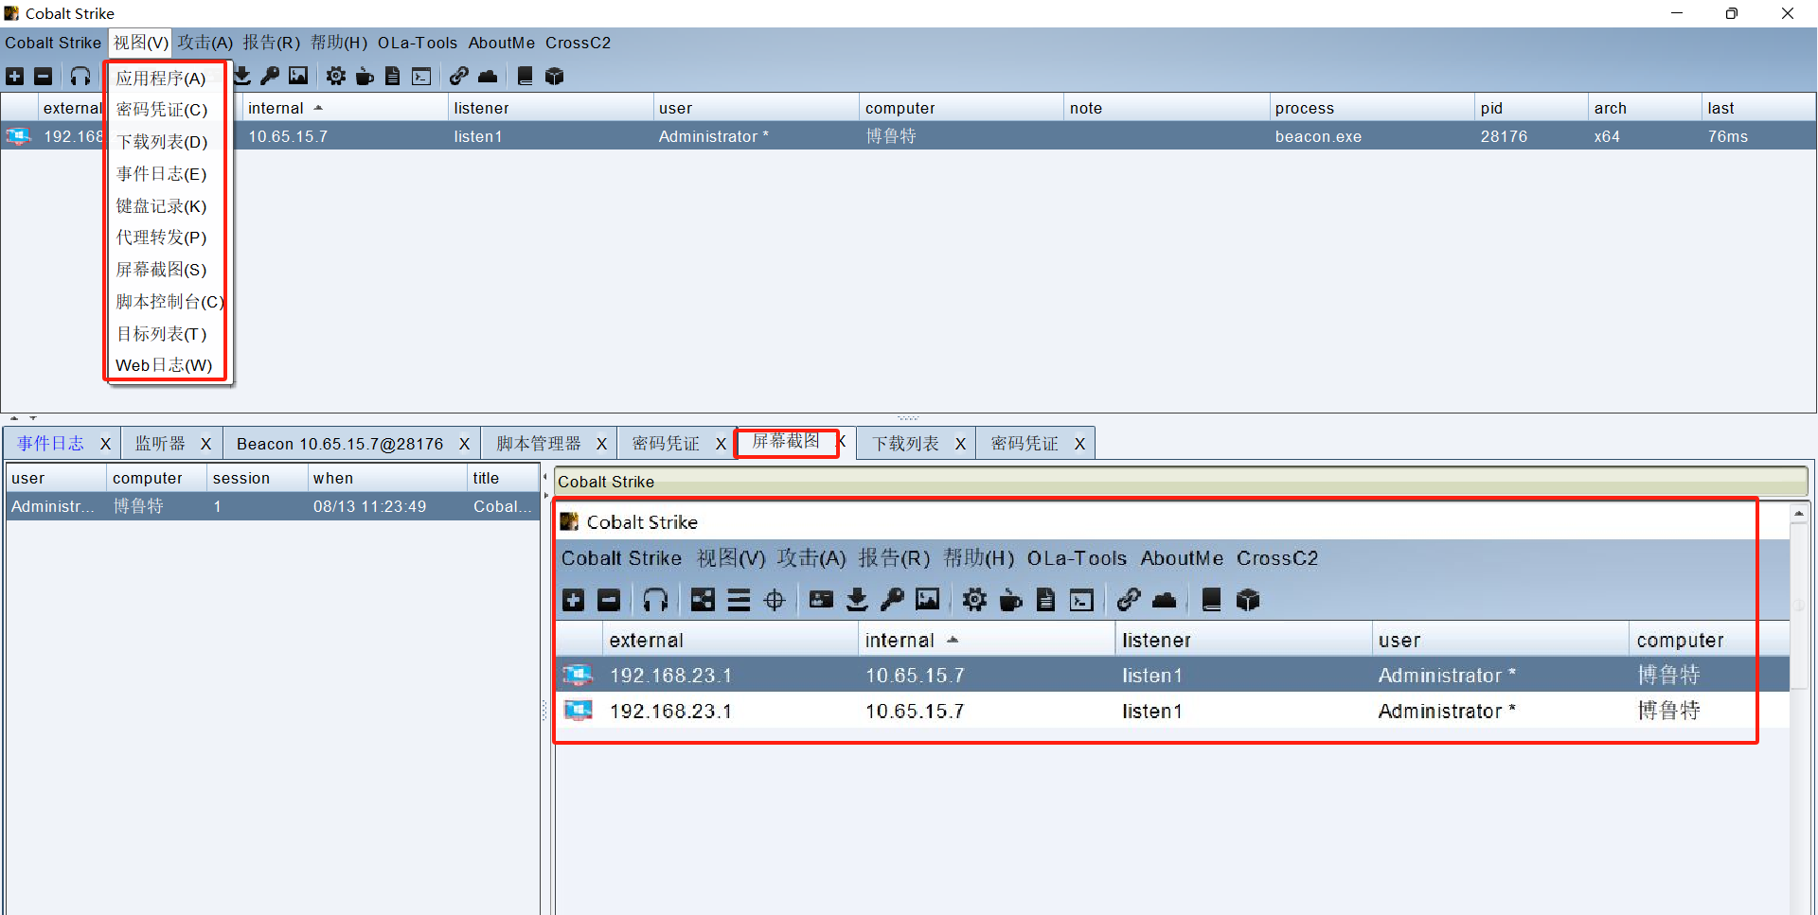The width and height of the screenshot is (1818, 915).
Task: Open the CrossC2 menu
Action: point(578,43)
